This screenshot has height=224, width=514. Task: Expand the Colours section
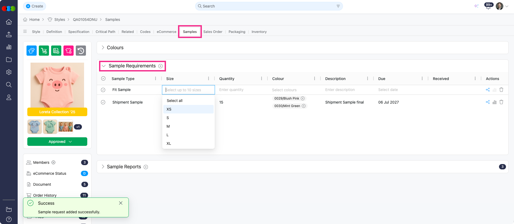103,48
